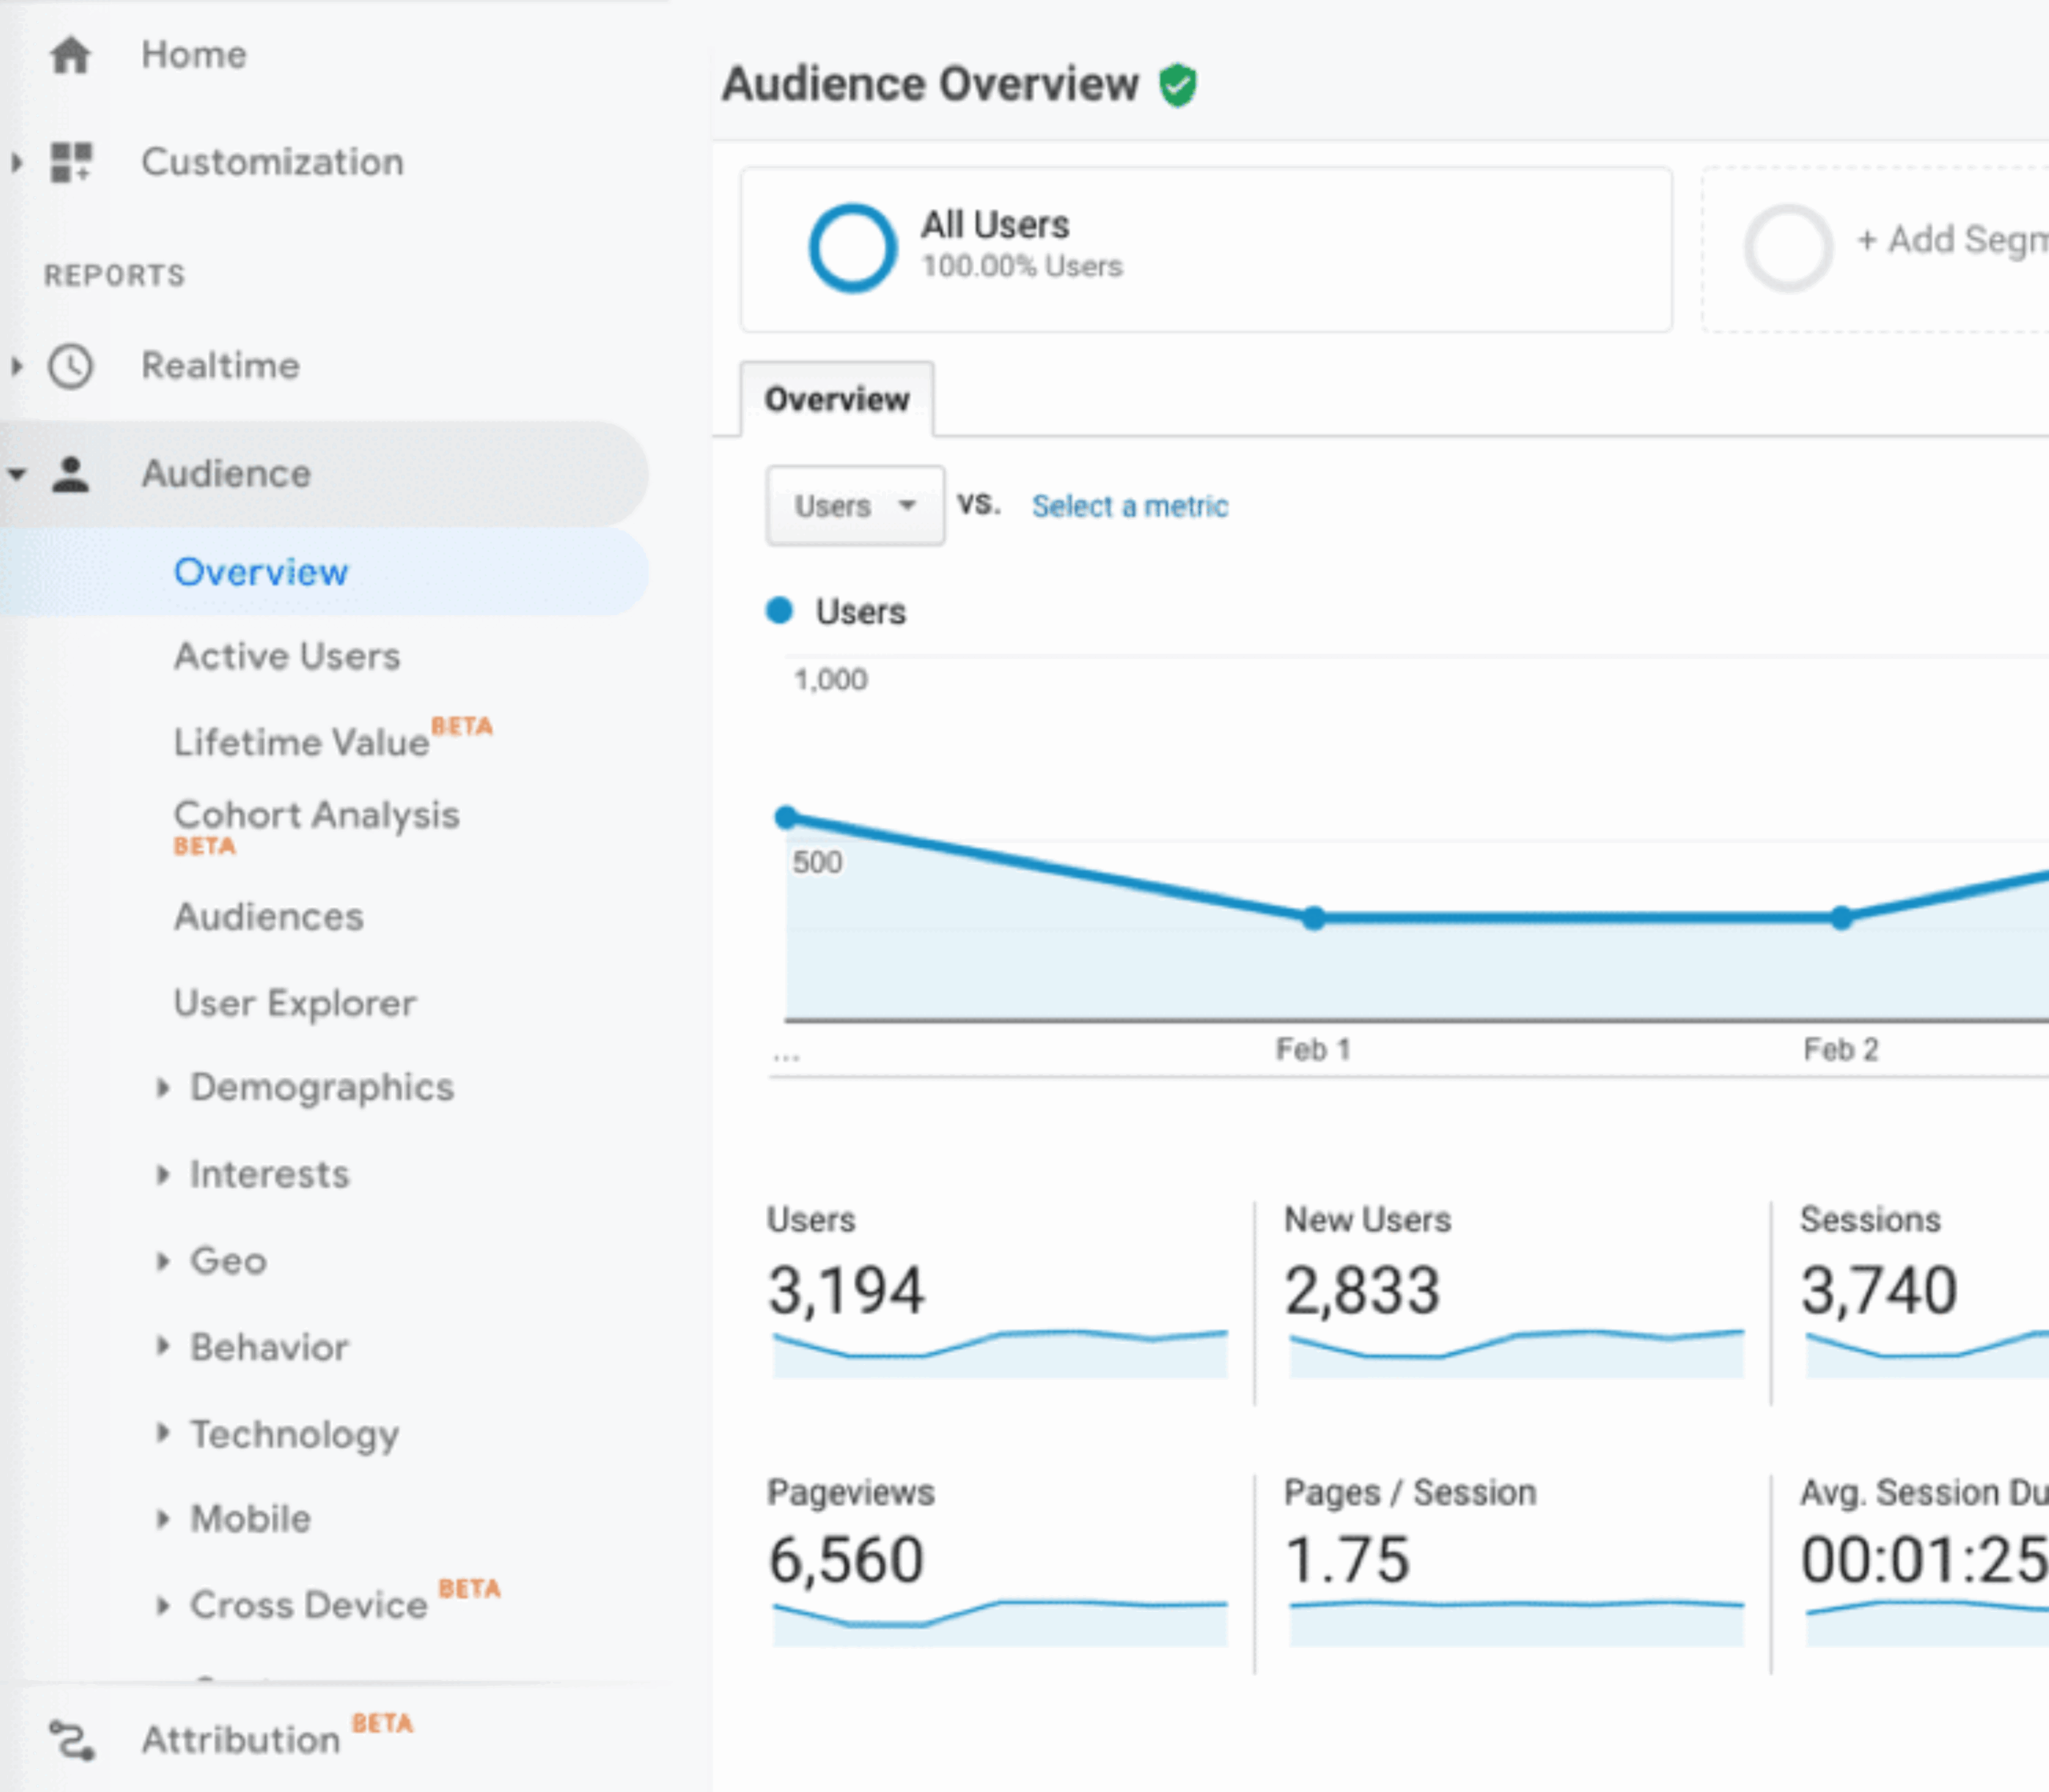
Task: Click the Pageviews 6,560 sparkline
Action: [x=1000, y=1623]
